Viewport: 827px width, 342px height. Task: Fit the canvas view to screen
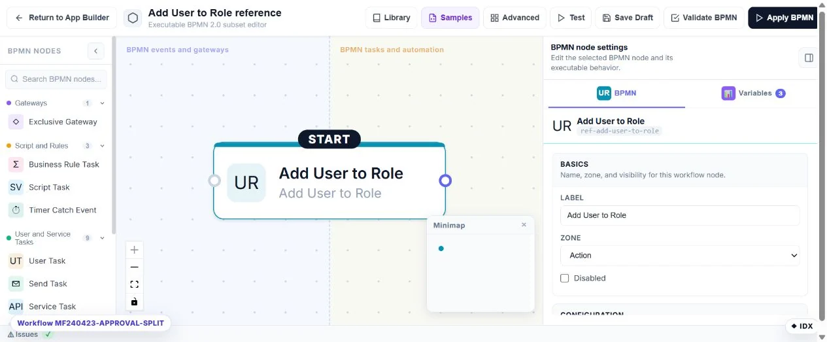(x=134, y=284)
